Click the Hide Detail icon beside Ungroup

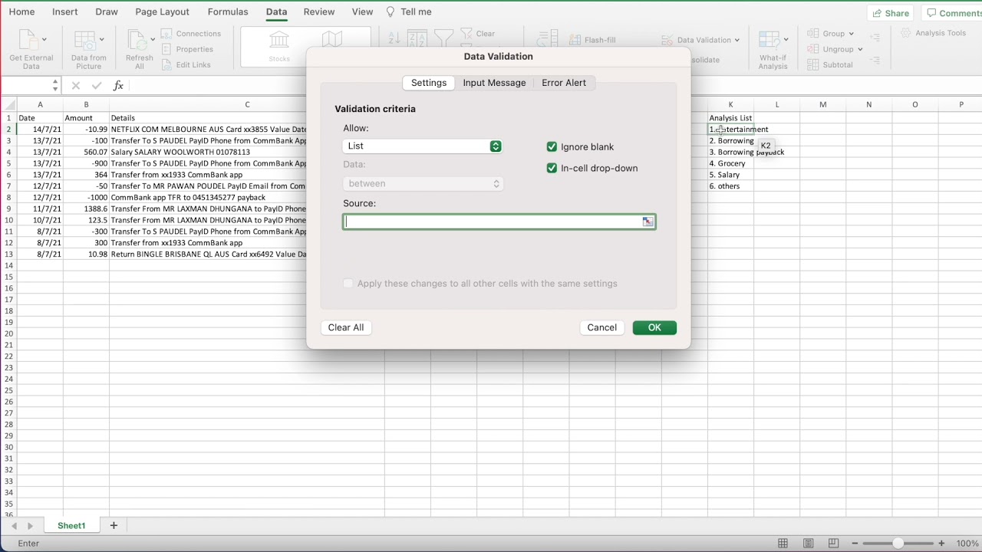coord(875,61)
